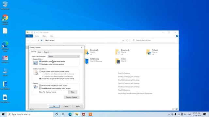Launch Google Chrome desktop shortcut
209x117 pixels.
[x=5, y=19]
